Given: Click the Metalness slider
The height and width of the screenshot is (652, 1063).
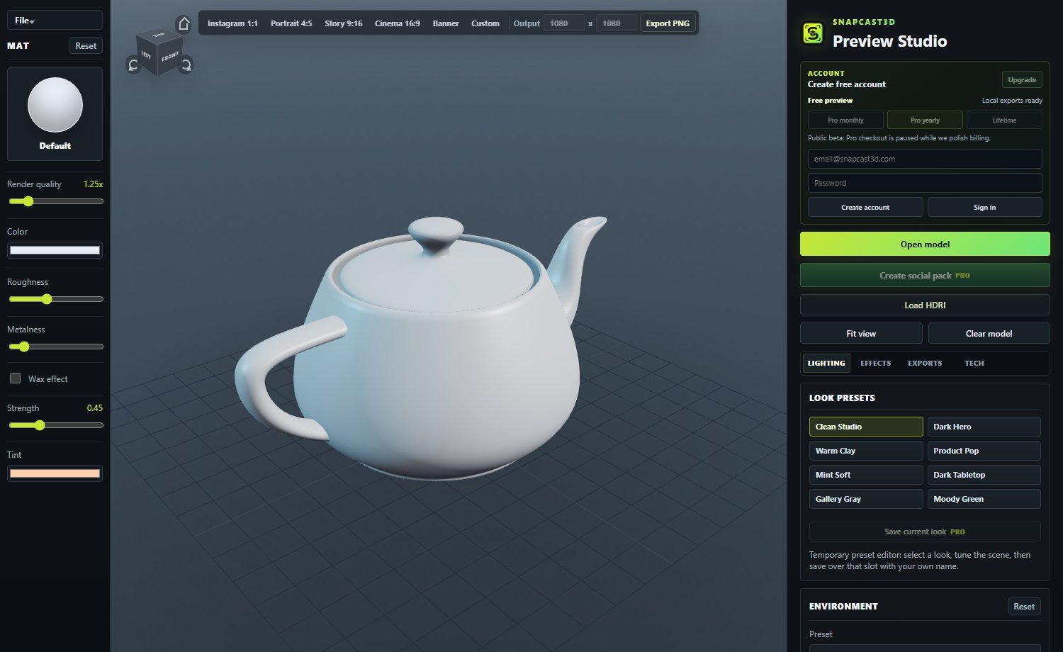Looking at the screenshot, I should coord(55,347).
